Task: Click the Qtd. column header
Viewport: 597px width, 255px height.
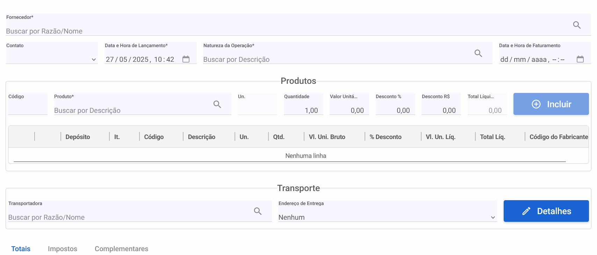Action: tap(279, 137)
